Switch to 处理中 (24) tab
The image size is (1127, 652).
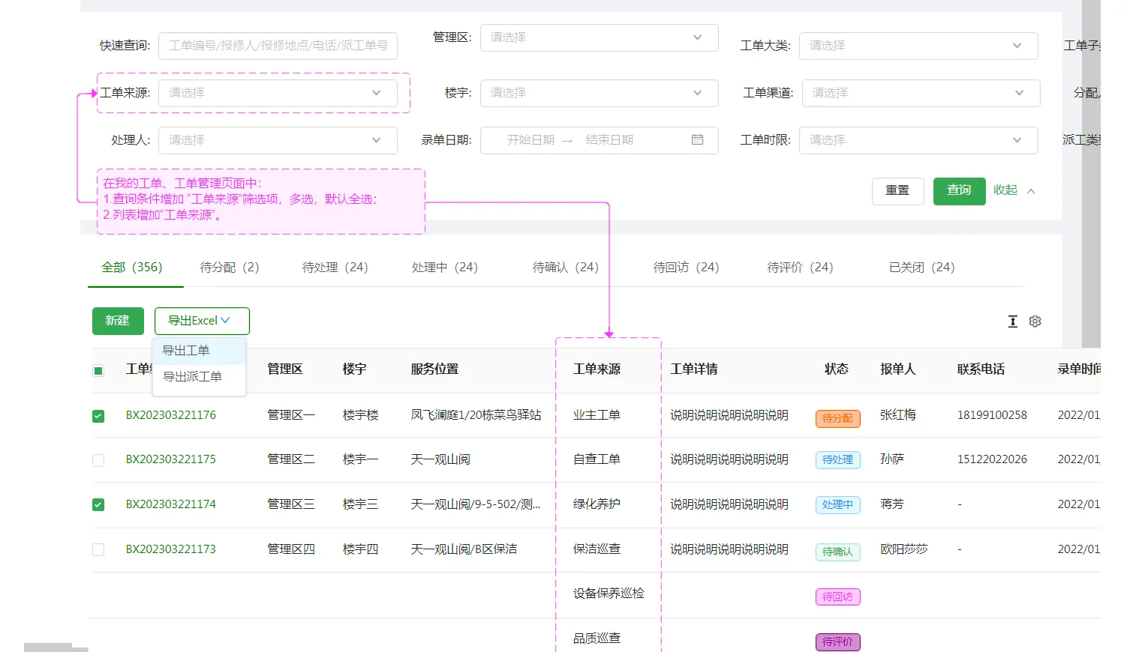(x=445, y=268)
